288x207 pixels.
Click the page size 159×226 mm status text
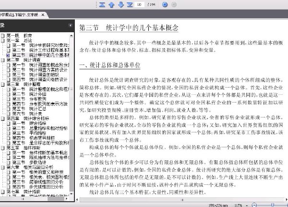point(218,205)
